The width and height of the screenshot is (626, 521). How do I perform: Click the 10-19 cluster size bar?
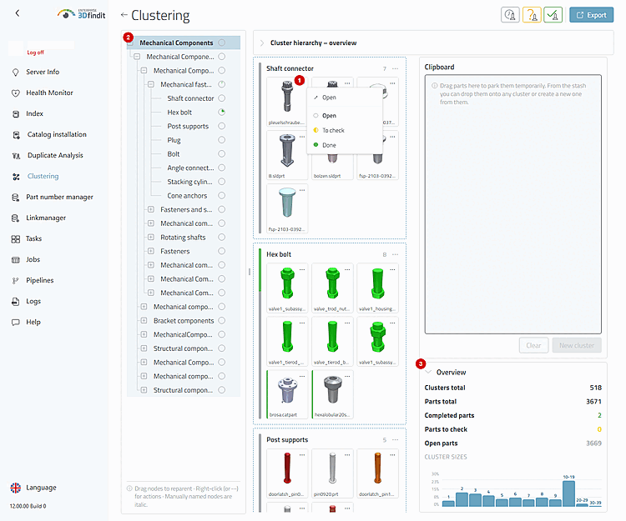coord(568,493)
